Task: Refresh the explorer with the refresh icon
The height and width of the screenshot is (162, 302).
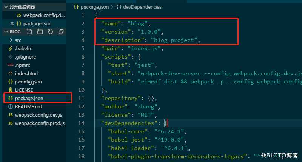Action: [51, 32]
